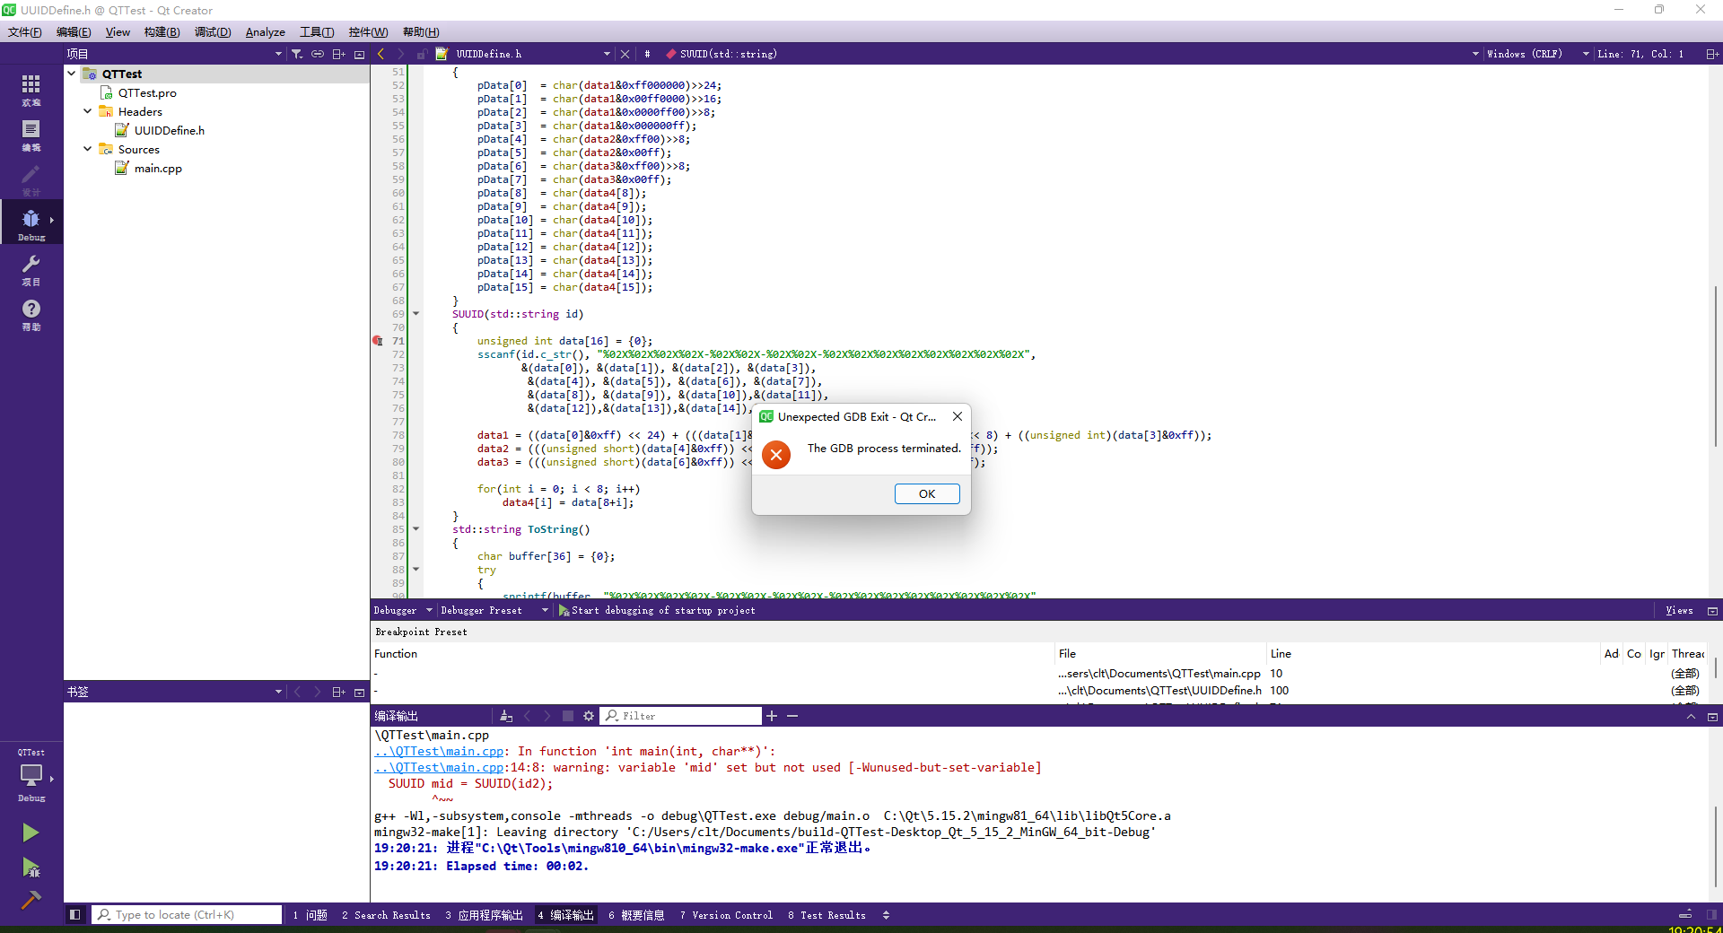Open the Analyze menu
The width and height of the screenshot is (1723, 933).
[265, 32]
